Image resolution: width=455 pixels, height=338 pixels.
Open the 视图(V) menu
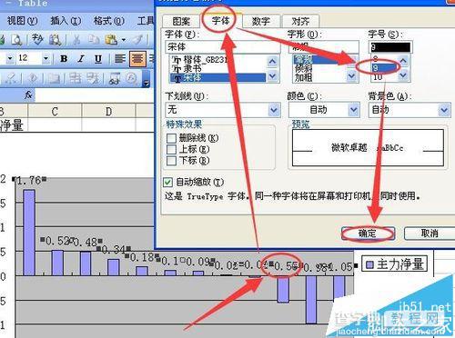[x=23, y=21]
